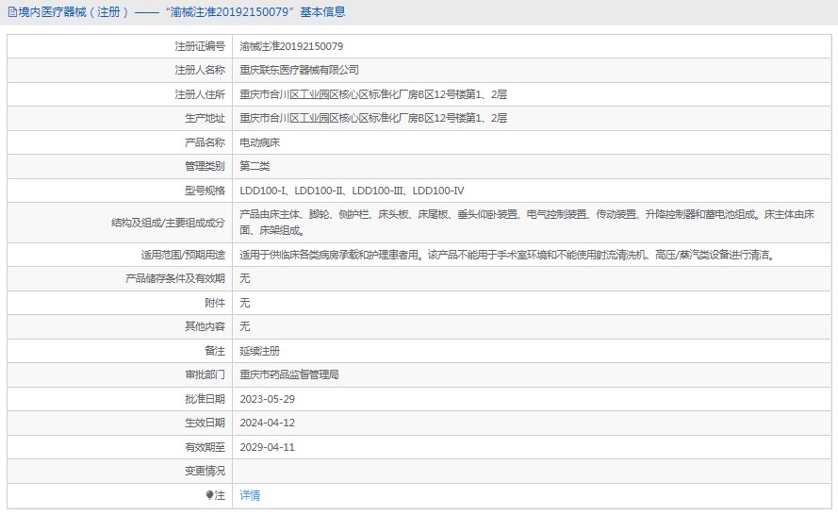Image resolution: width=838 pixels, height=515 pixels.
Task: Click company name 重庆联东医疗器械有限公司
Action: pyautogui.click(x=299, y=70)
